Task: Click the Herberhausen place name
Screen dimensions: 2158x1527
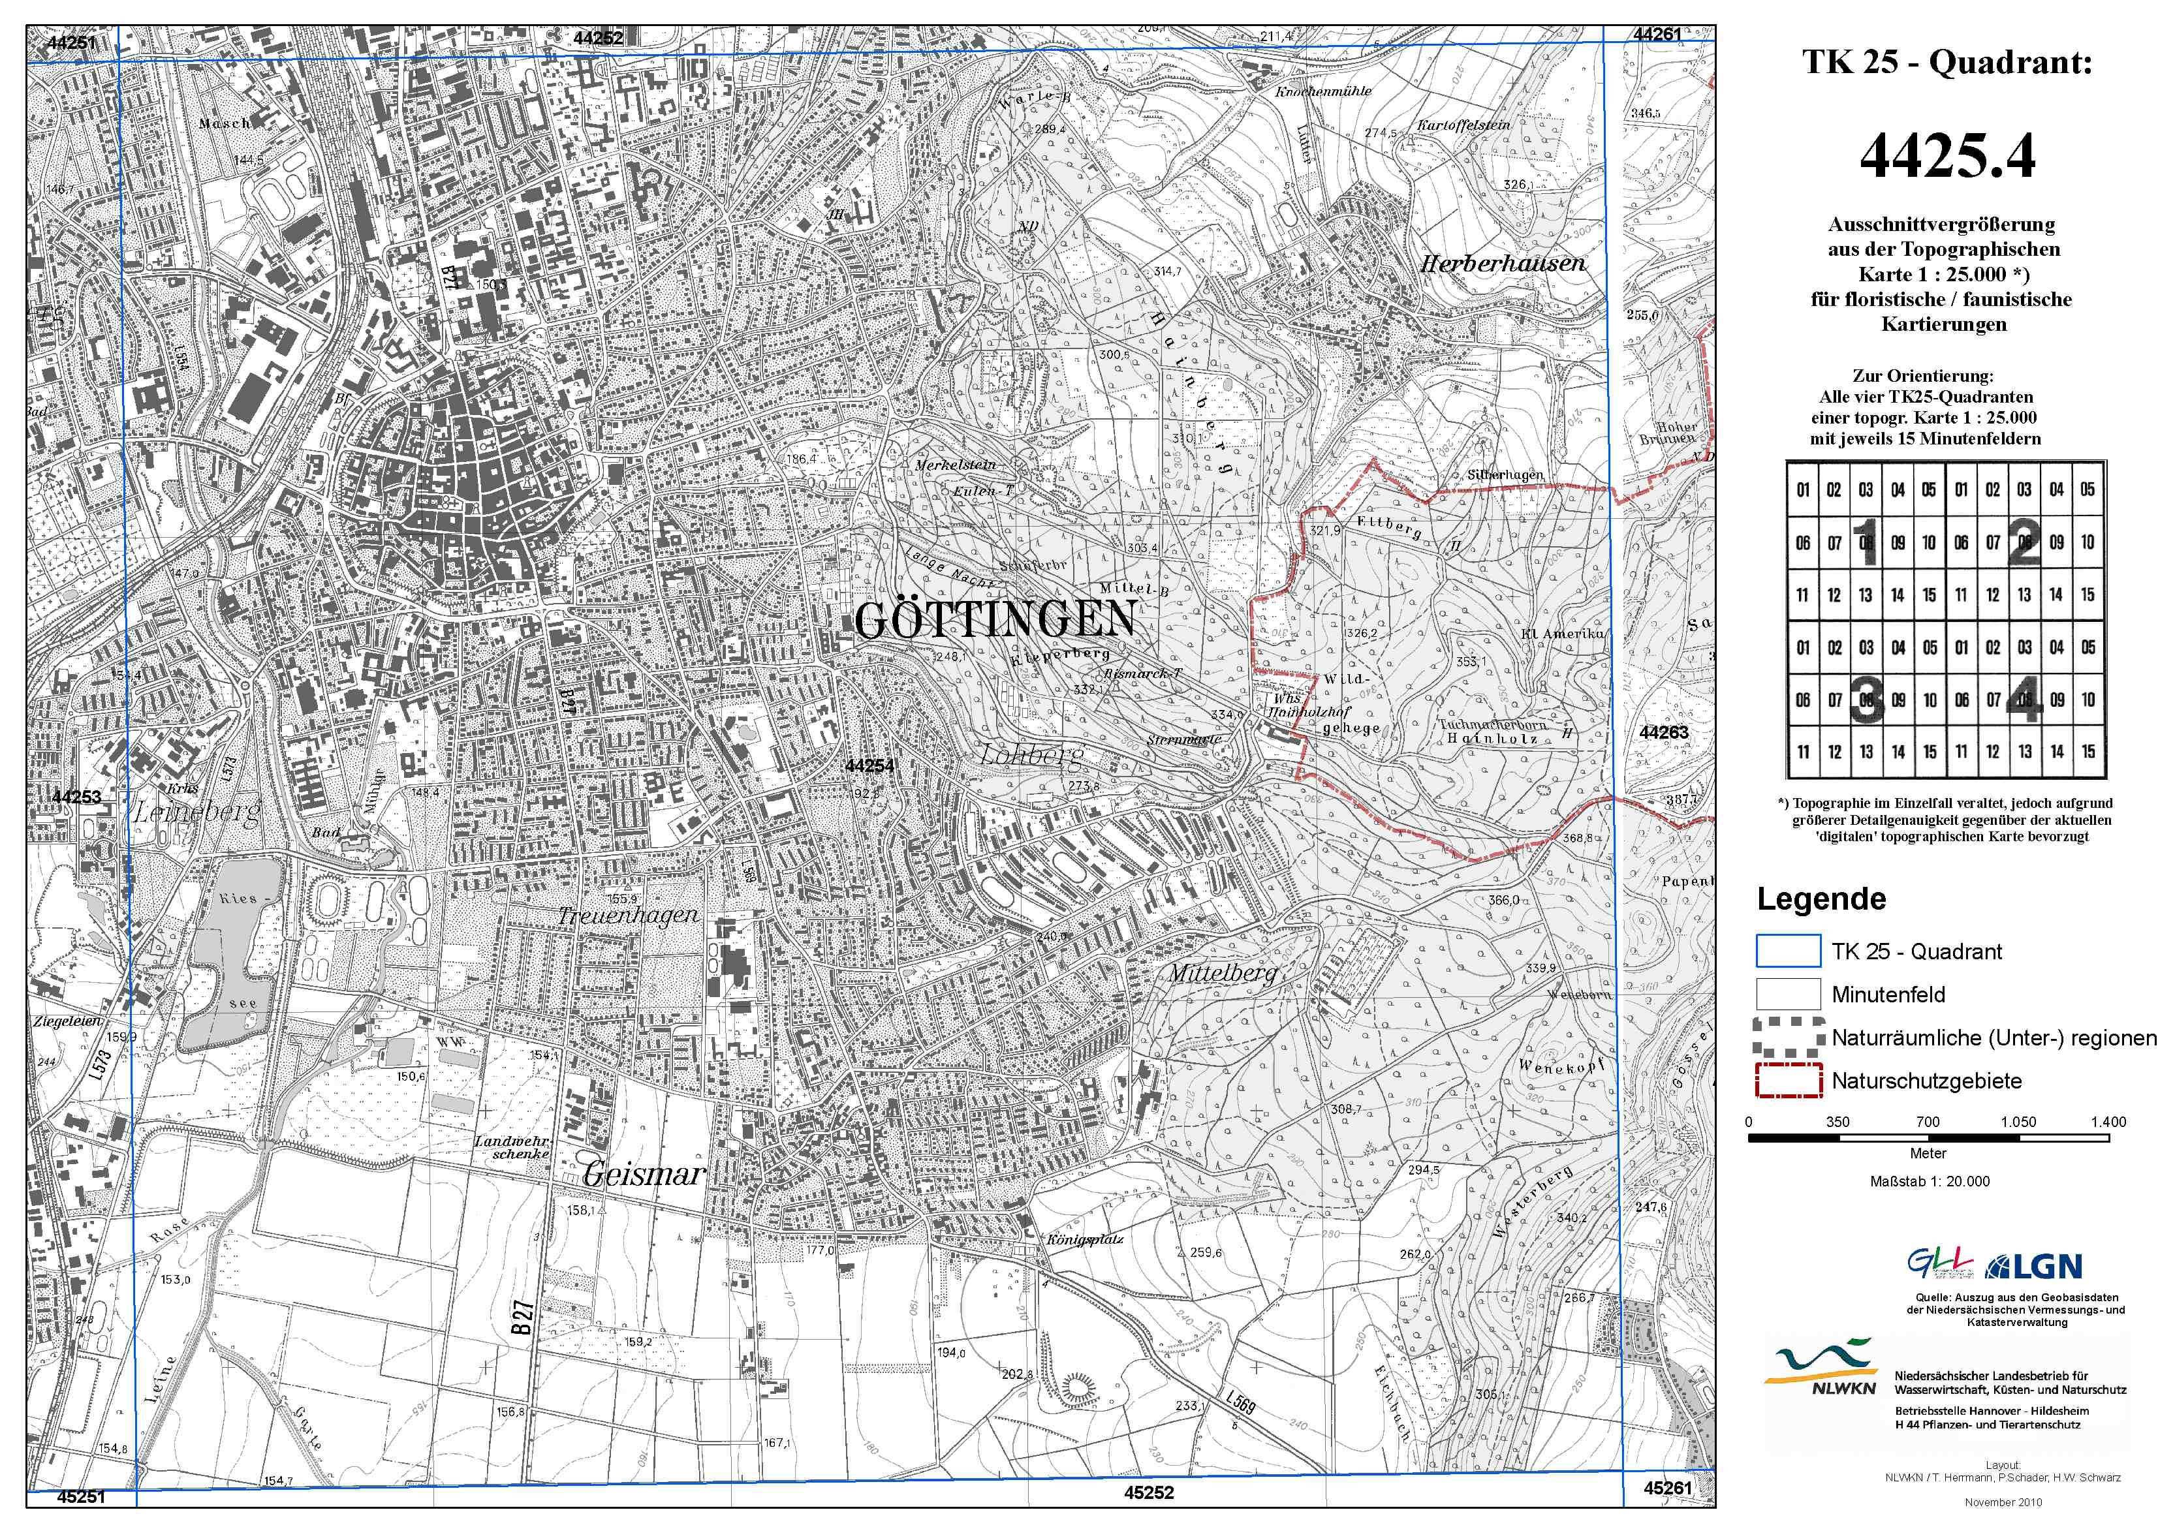Action: click(1503, 263)
